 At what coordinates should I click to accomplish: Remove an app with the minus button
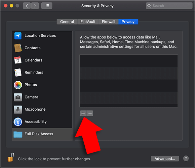[90, 113]
